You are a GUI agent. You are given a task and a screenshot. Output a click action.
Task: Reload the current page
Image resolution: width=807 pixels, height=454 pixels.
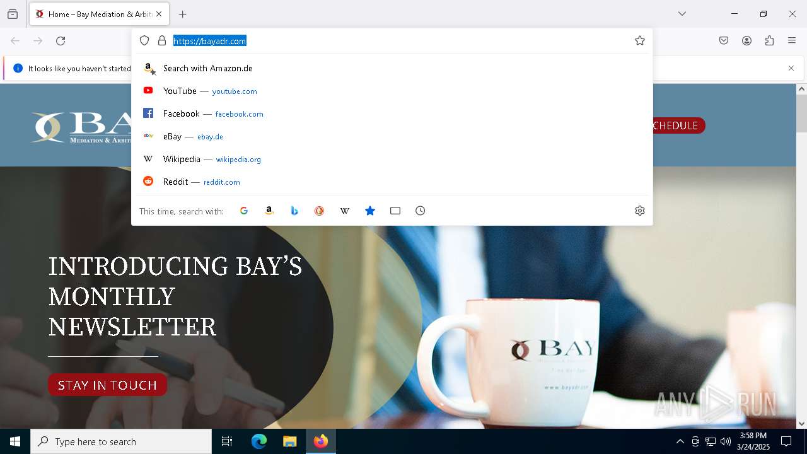(x=61, y=41)
